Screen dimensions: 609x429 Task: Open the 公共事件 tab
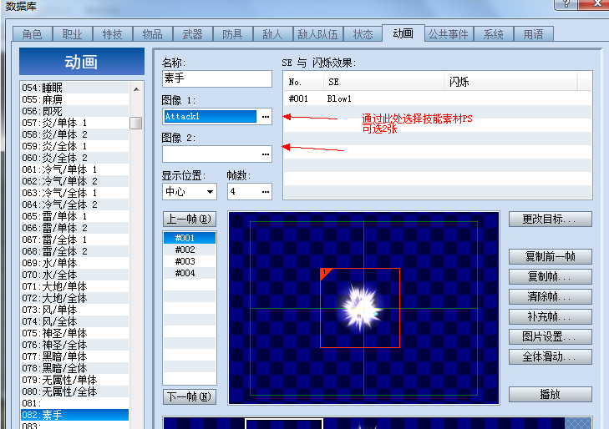point(449,34)
